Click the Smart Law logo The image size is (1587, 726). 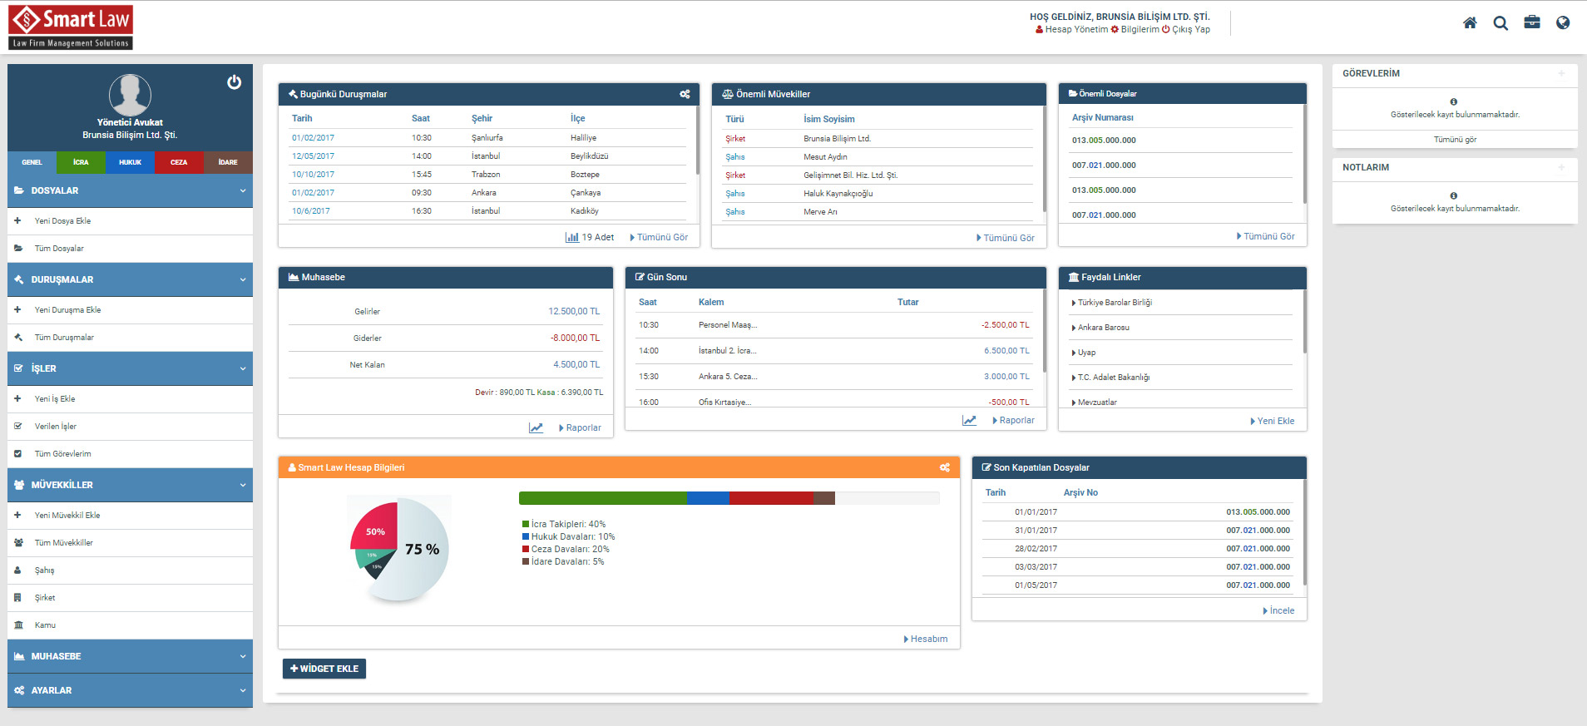pyautogui.click(x=71, y=27)
